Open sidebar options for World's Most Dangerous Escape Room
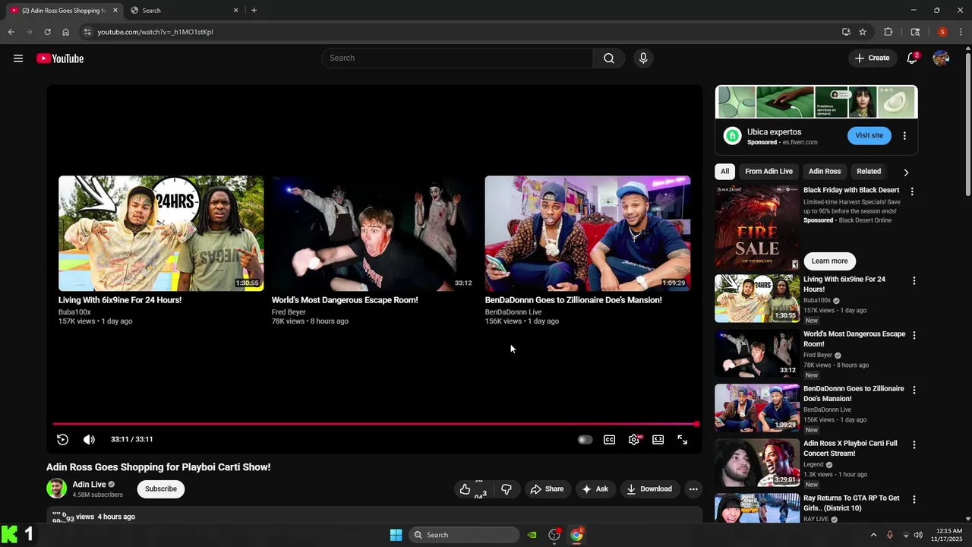 point(914,336)
